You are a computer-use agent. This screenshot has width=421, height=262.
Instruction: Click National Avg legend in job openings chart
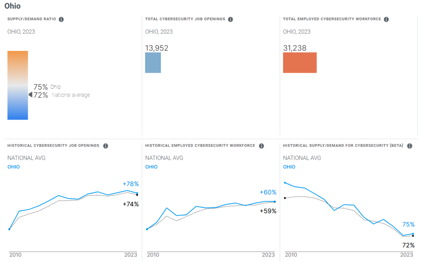tap(26, 158)
